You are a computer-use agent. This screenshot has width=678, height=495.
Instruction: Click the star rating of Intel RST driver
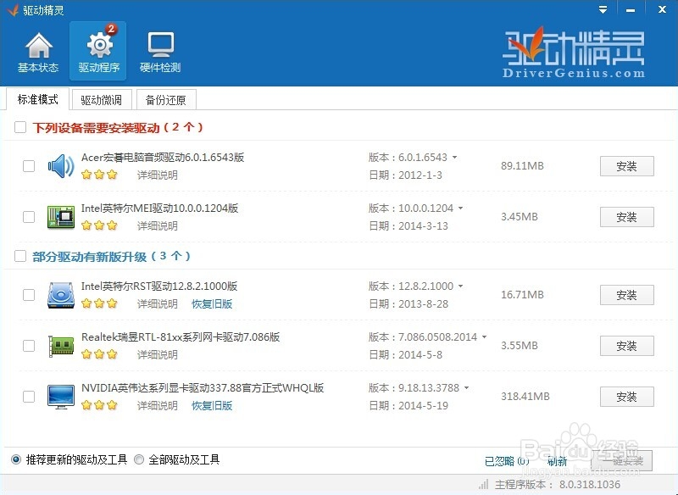[99, 303]
